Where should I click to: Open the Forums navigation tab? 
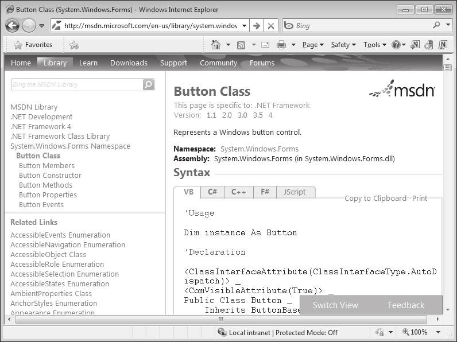click(x=262, y=63)
